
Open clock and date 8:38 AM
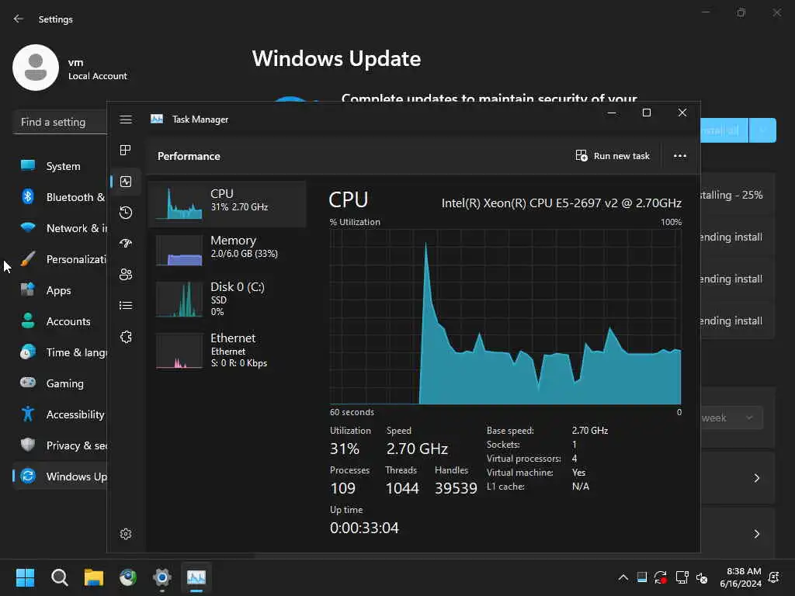click(741, 577)
